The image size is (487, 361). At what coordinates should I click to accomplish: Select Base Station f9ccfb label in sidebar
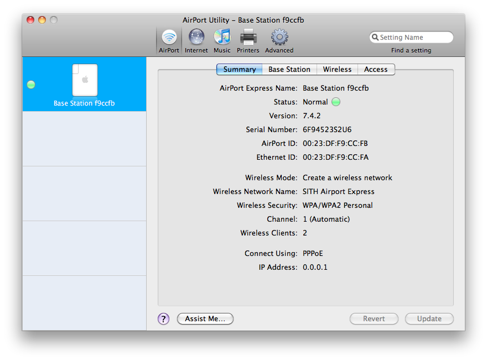[84, 103]
